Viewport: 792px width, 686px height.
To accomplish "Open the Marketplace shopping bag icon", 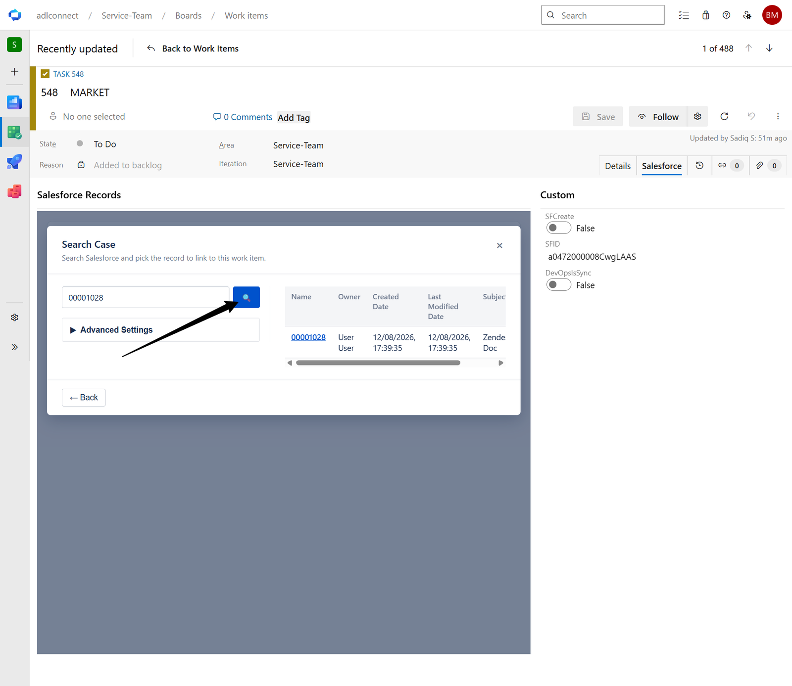I will (x=705, y=15).
